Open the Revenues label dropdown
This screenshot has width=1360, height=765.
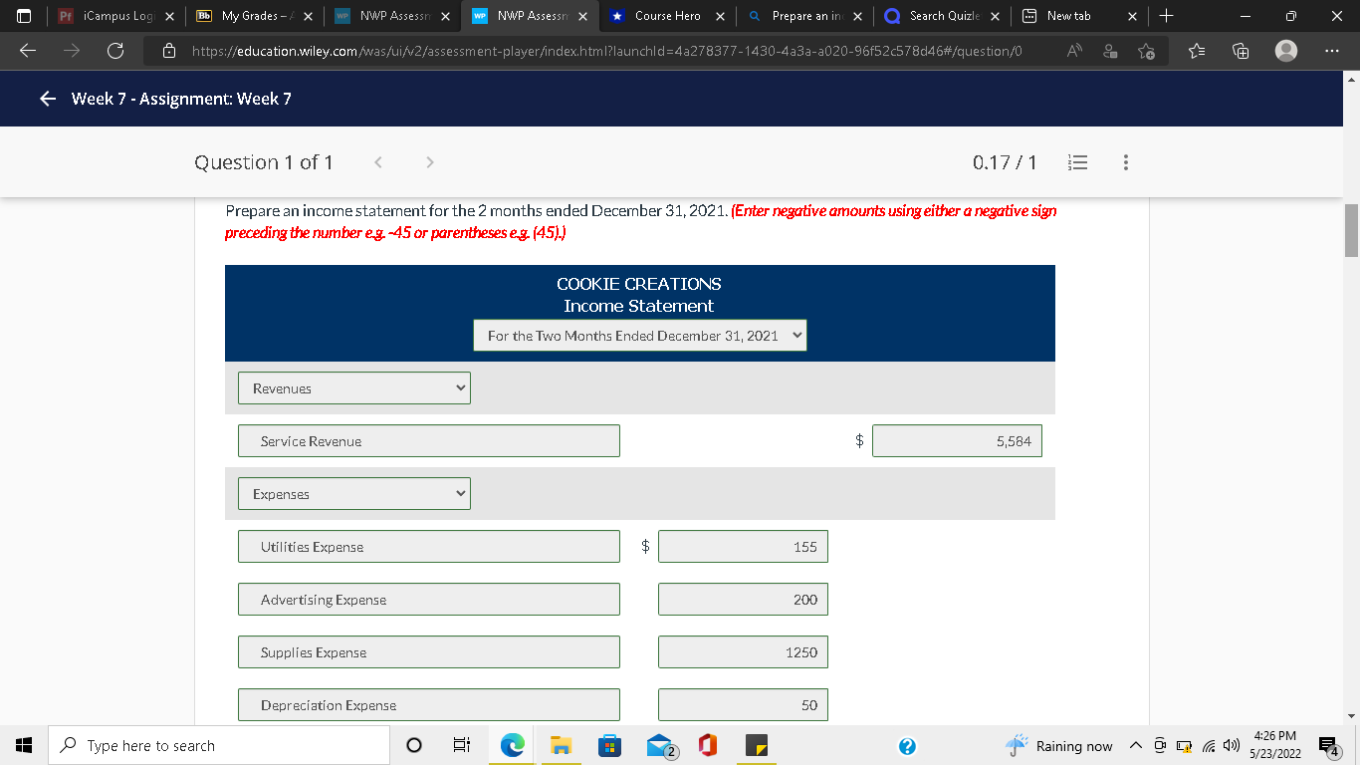[x=353, y=388]
